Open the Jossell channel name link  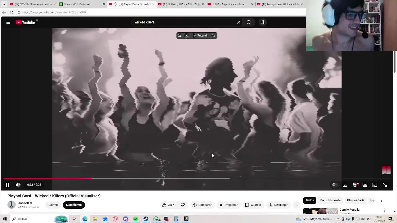click(x=24, y=203)
